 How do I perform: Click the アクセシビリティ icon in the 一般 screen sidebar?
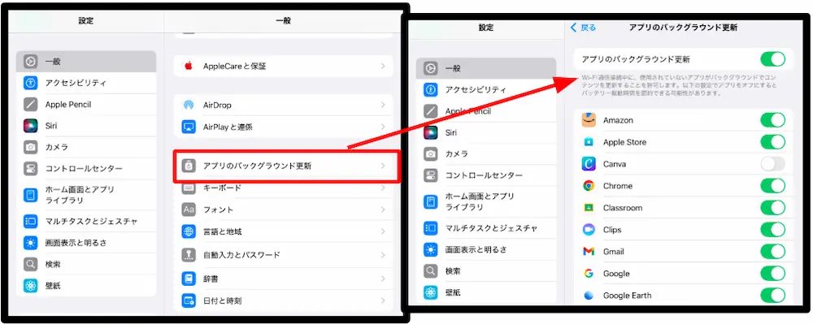click(31, 83)
